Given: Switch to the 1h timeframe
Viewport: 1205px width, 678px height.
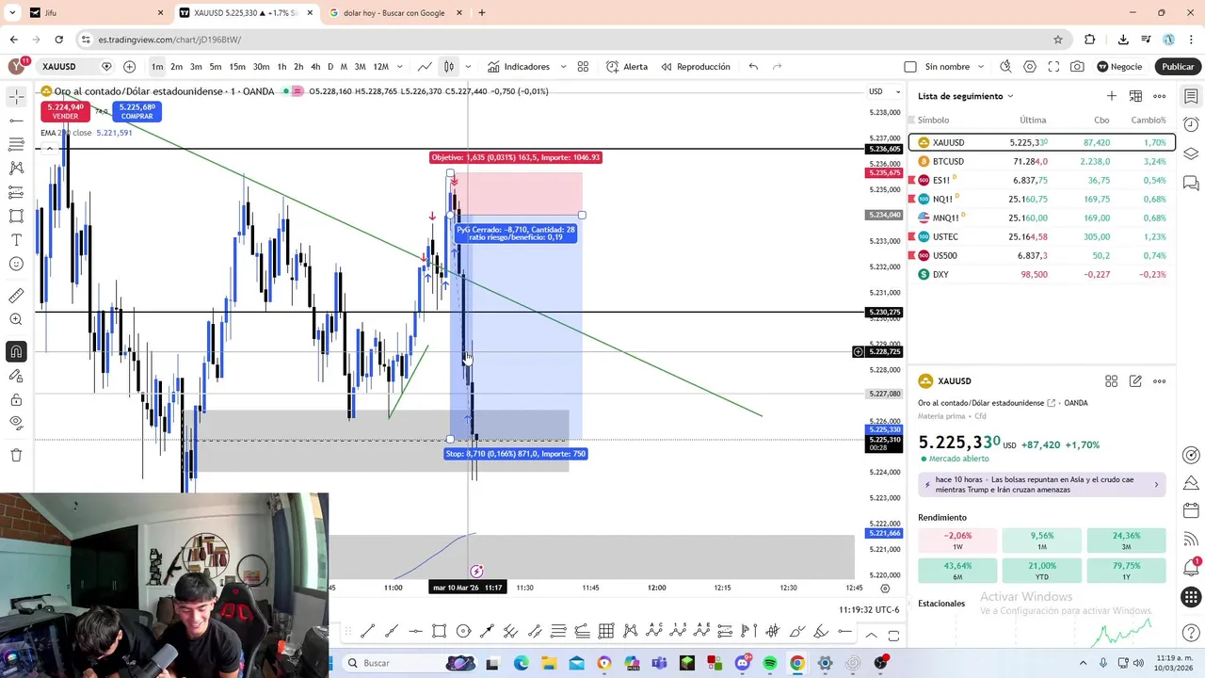Looking at the screenshot, I should (281, 67).
